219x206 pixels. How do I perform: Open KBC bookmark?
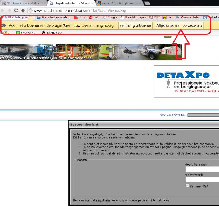pyautogui.click(x=154, y=17)
